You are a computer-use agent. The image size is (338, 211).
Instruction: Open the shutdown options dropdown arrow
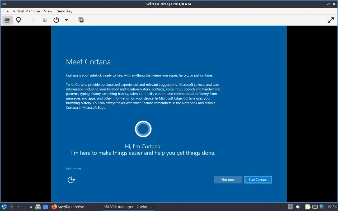pos(67,20)
